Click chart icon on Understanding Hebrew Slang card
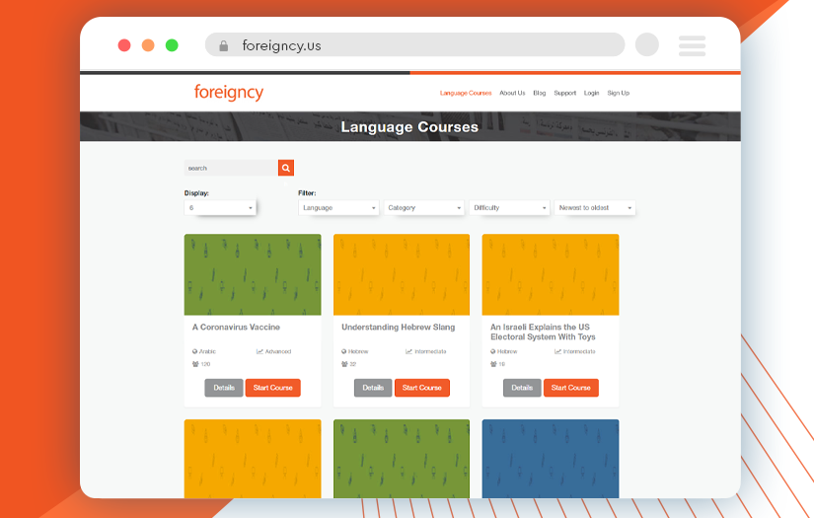 click(x=408, y=351)
